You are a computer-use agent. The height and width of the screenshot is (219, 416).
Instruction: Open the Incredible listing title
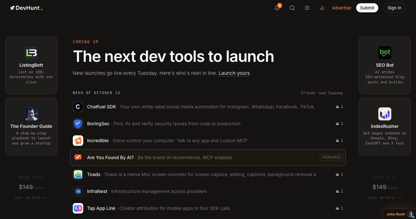coord(98,141)
